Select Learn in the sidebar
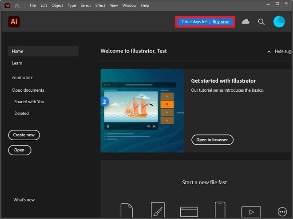293x219 pixels. tap(17, 63)
